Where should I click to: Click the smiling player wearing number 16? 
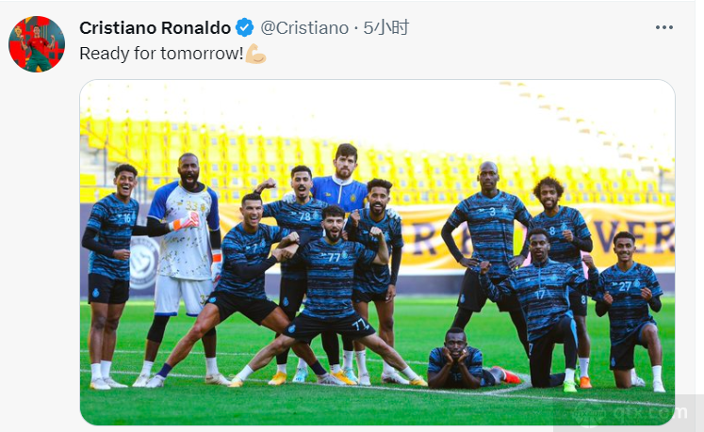(110, 274)
